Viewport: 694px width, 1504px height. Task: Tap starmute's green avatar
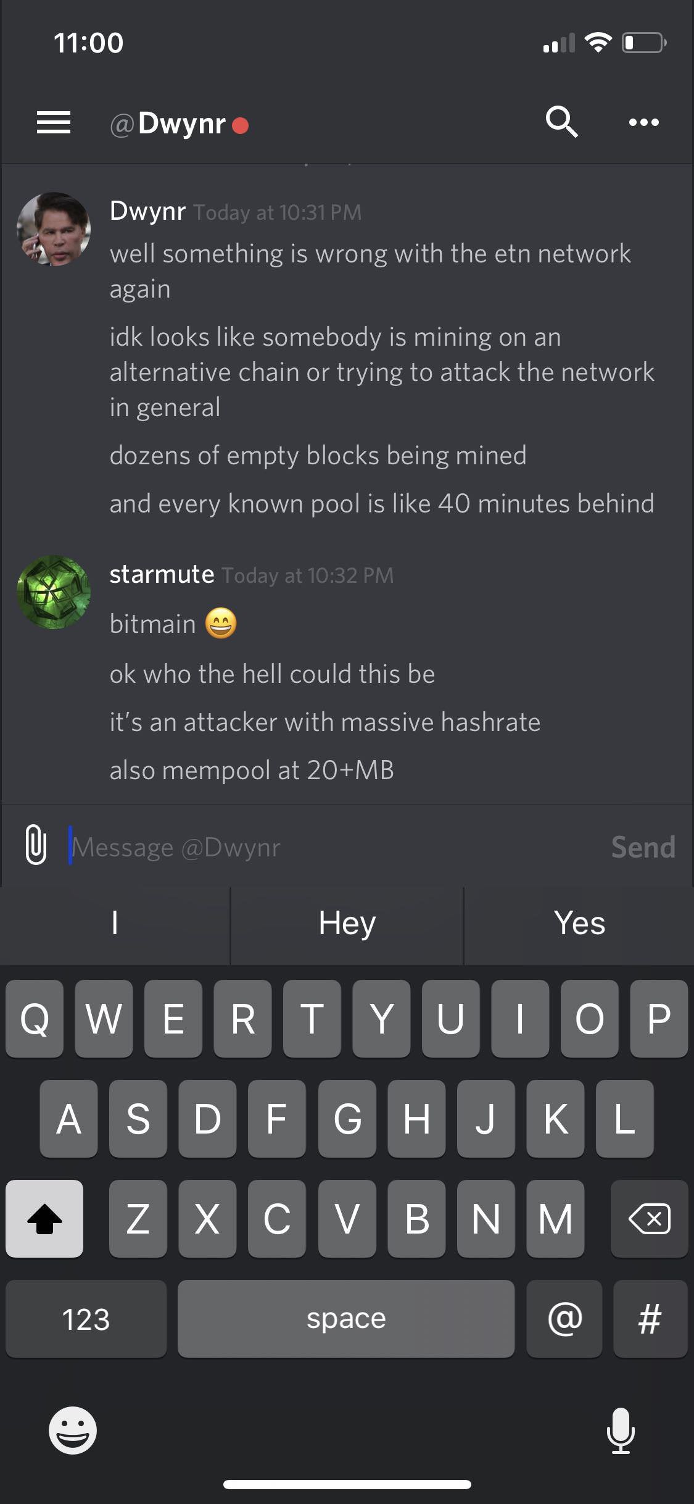54,592
